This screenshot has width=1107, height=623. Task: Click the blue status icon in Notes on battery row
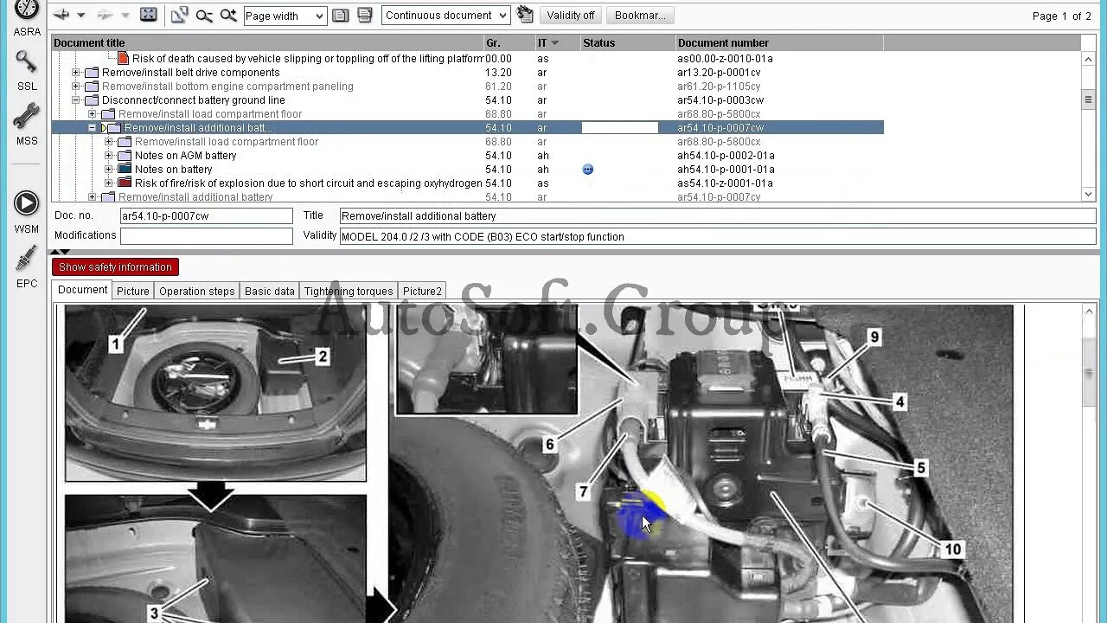(588, 170)
